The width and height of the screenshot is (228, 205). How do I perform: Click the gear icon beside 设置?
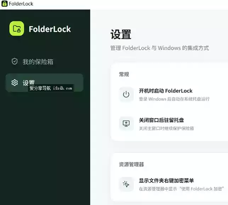[15, 83]
